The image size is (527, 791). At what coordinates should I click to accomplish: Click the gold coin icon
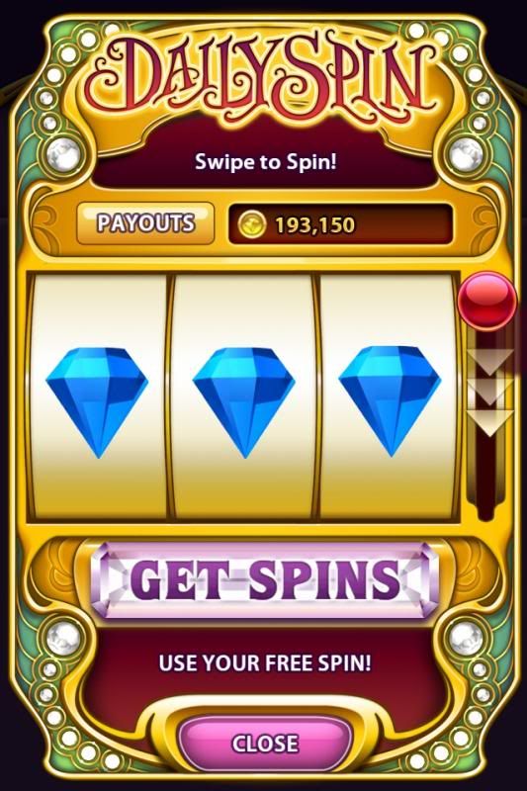pyautogui.click(x=252, y=224)
